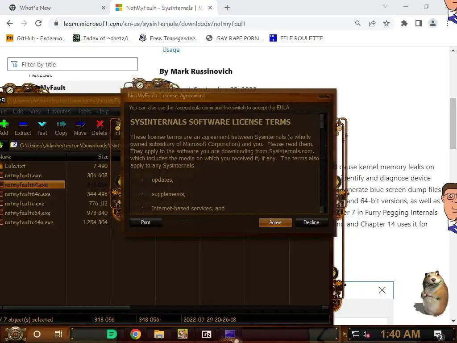Click the browser Forward arrow
The width and height of the screenshot is (457, 343).
(x=24, y=23)
